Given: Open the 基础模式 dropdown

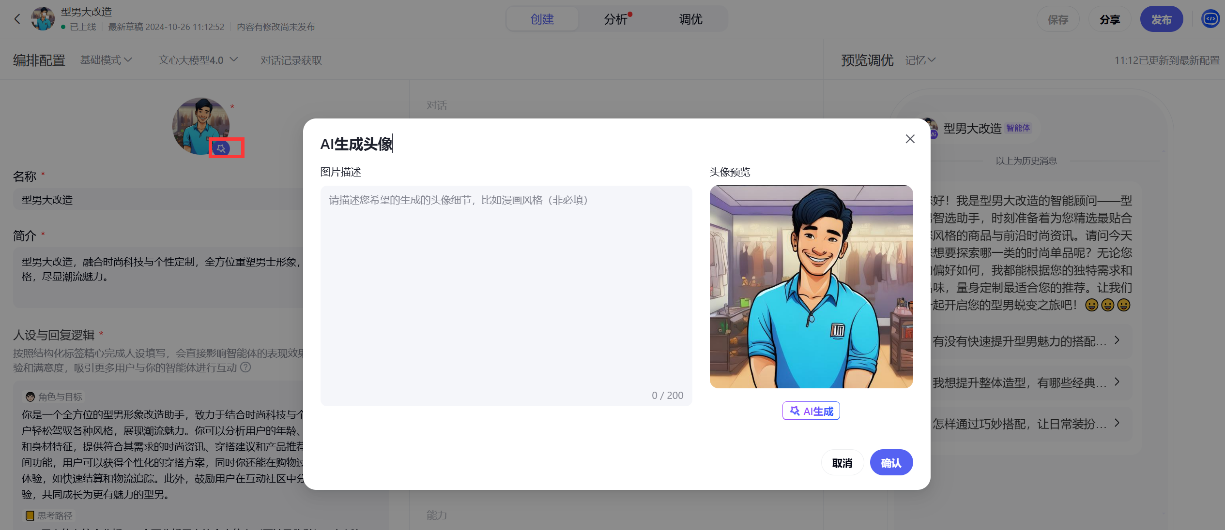Looking at the screenshot, I should pos(106,60).
